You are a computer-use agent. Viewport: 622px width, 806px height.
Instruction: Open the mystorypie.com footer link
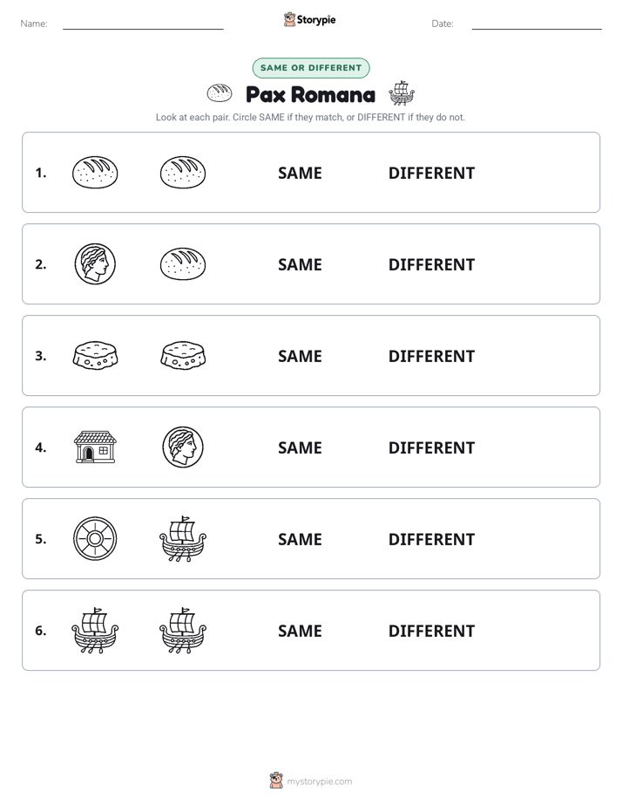(319, 782)
